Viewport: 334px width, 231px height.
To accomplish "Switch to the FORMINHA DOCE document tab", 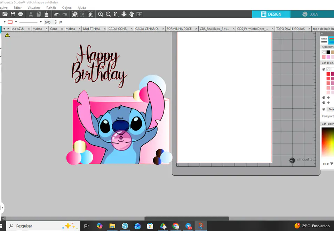I will tap(179, 29).
